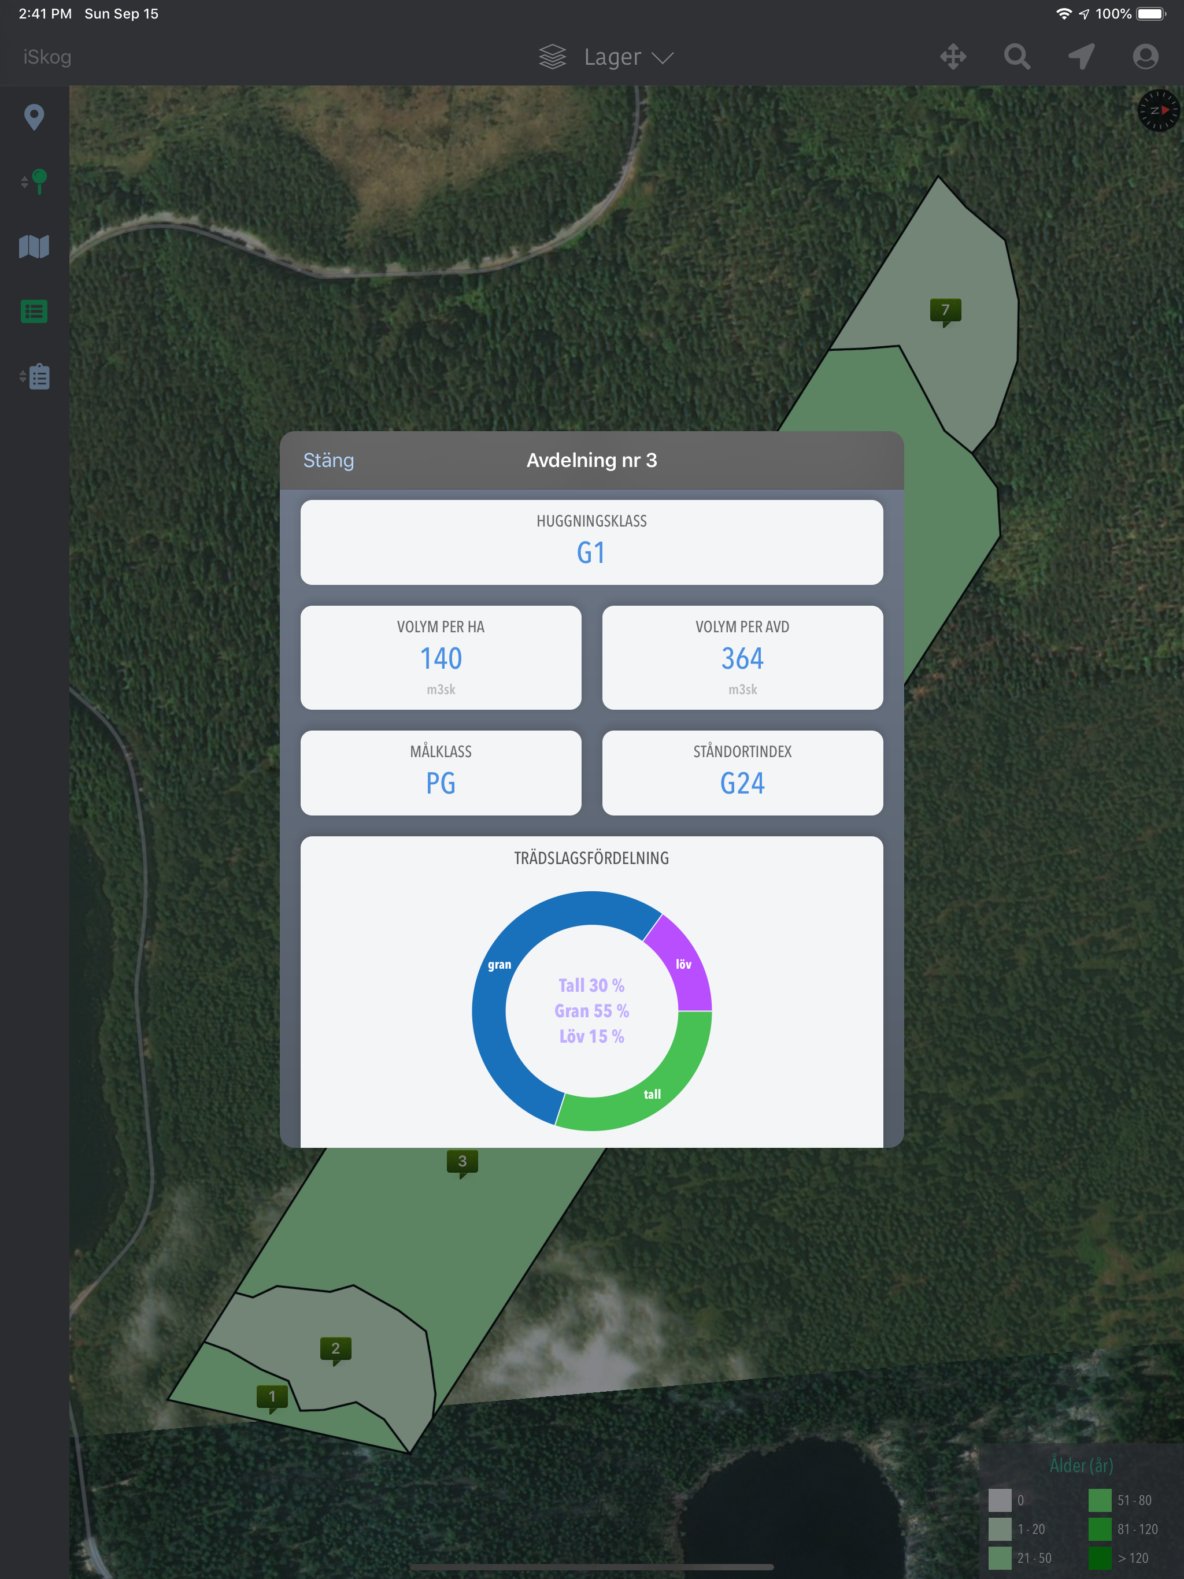
Task: Expand the Lager dropdown chevron
Action: [663, 58]
